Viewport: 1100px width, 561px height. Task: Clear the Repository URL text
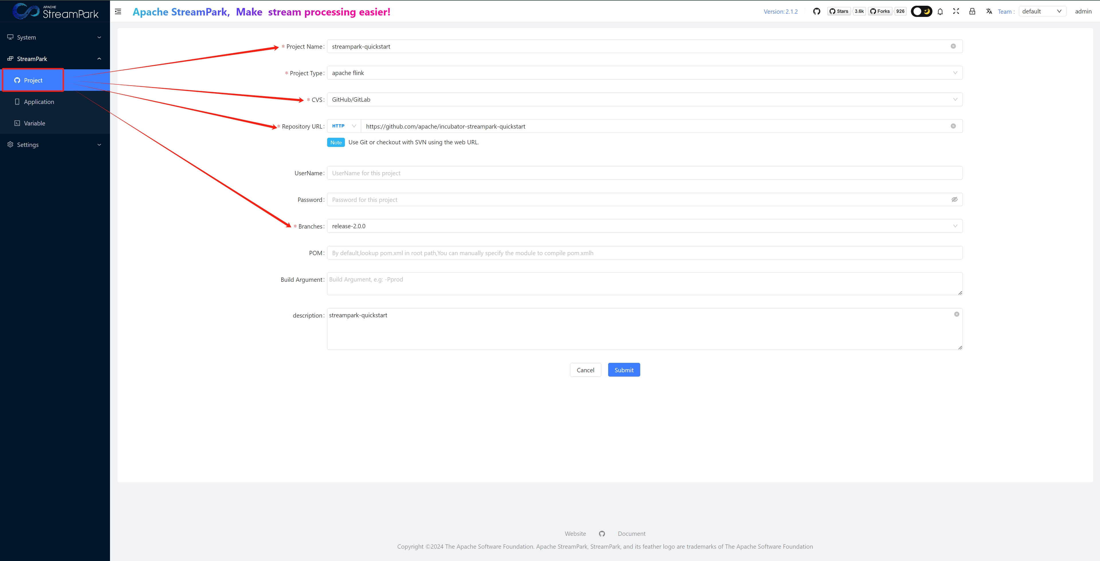pos(953,126)
